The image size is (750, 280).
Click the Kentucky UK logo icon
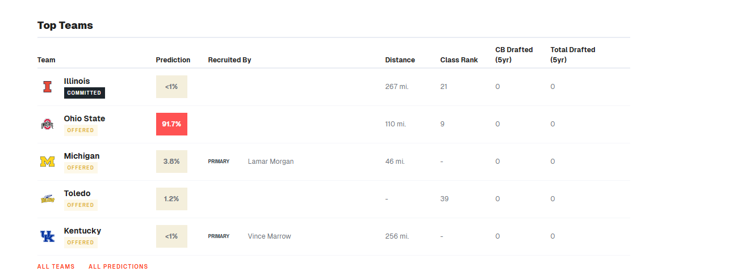pyautogui.click(x=47, y=236)
